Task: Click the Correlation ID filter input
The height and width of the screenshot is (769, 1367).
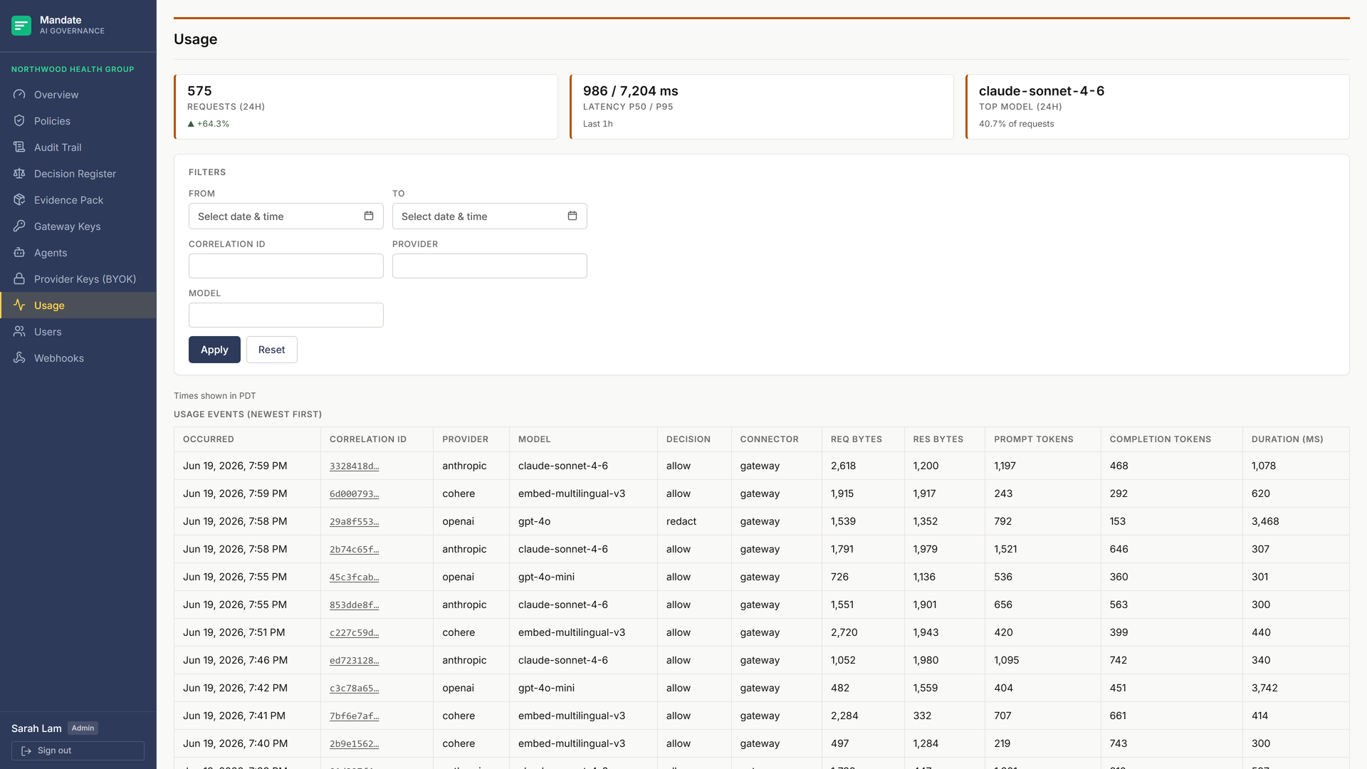Action: pyautogui.click(x=286, y=266)
